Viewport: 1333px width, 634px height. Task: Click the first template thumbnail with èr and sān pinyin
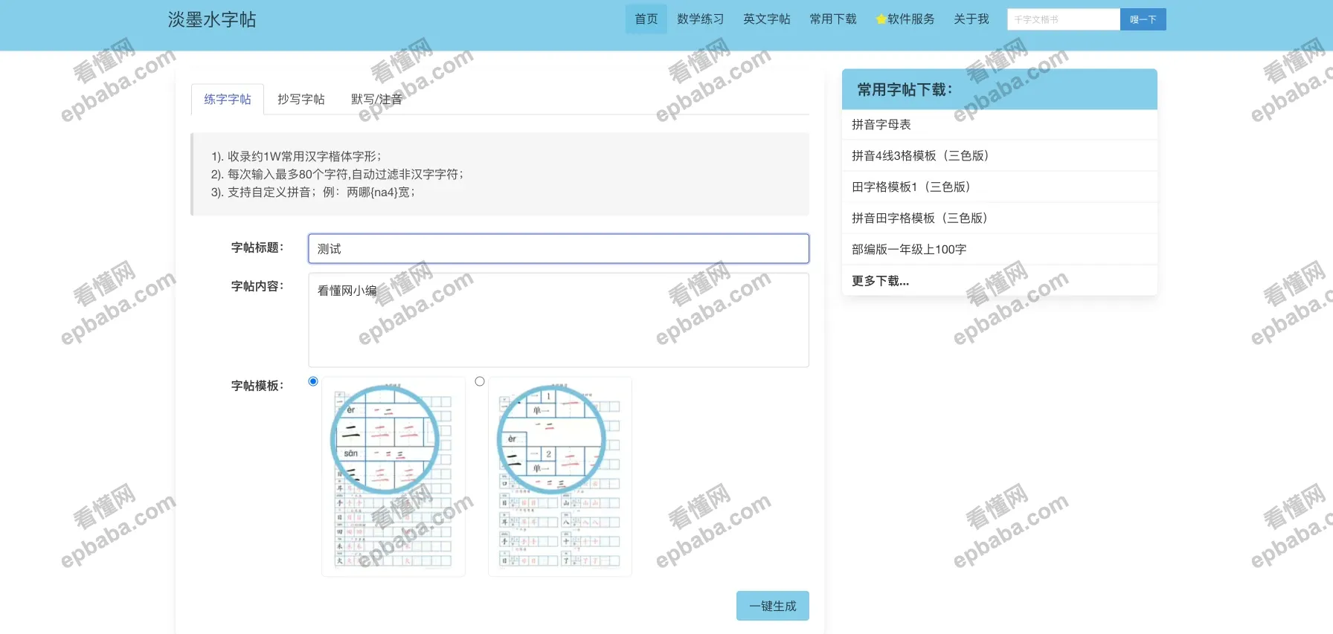pos(394,476)
